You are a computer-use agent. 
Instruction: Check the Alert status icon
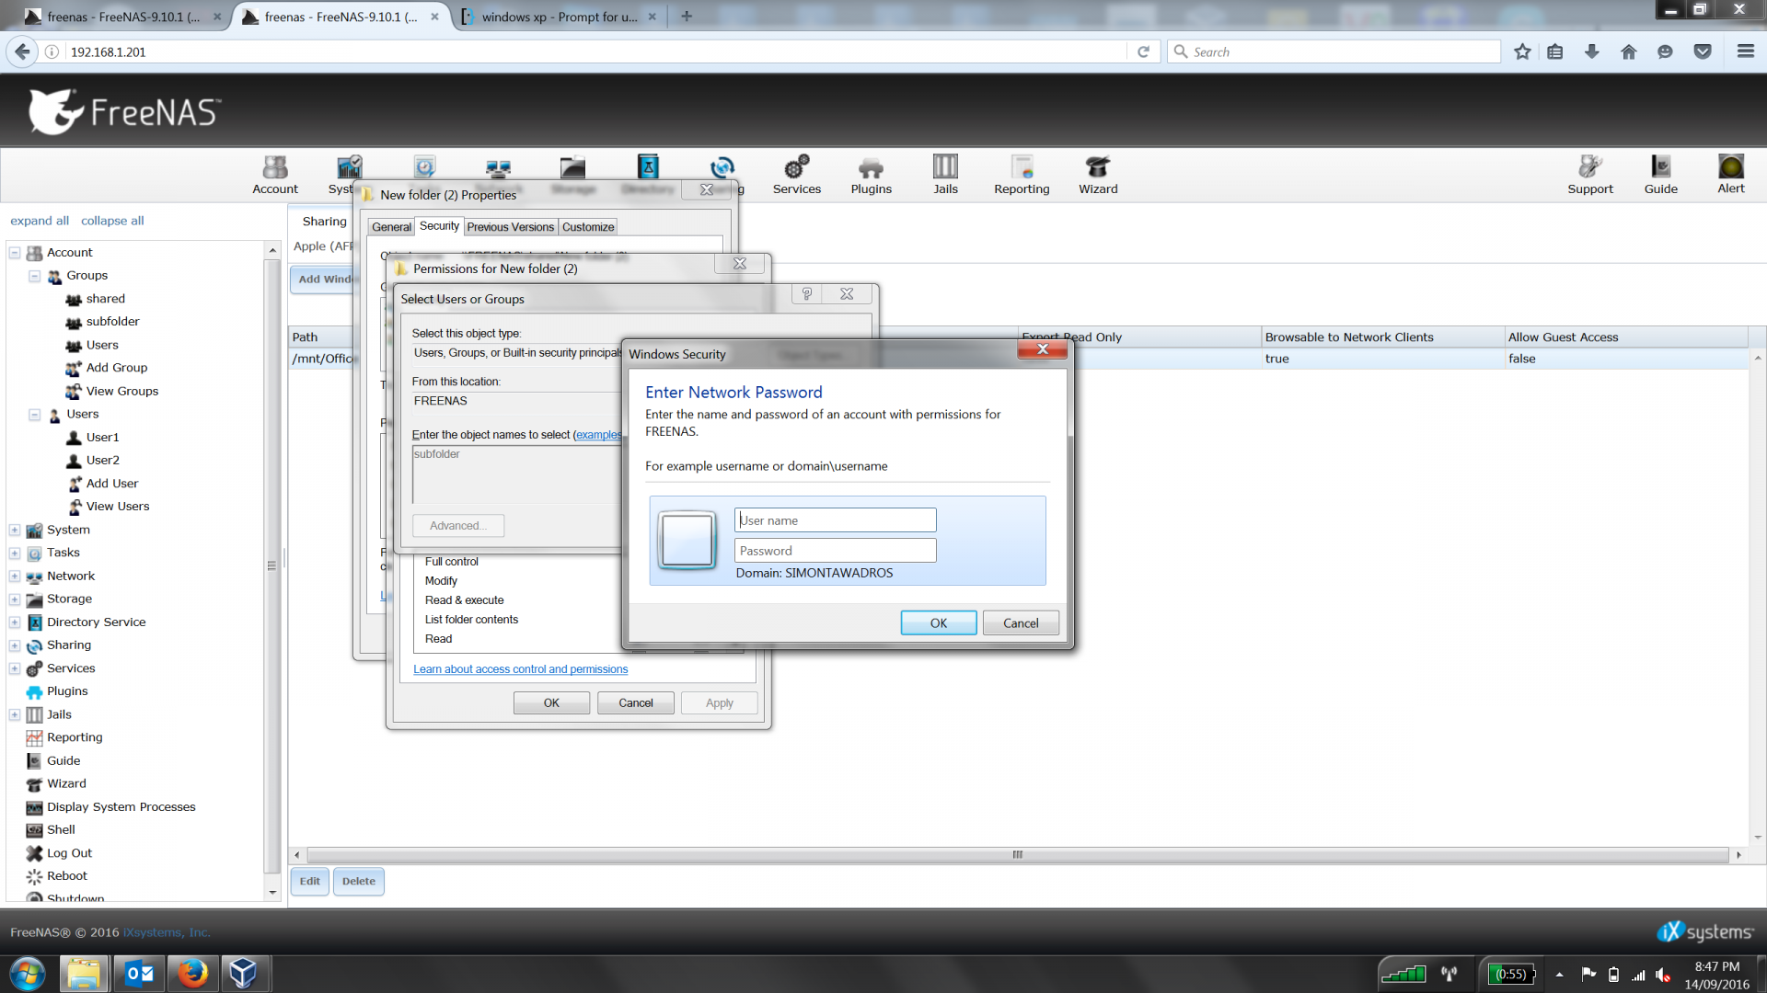[x=1730, y=175]
